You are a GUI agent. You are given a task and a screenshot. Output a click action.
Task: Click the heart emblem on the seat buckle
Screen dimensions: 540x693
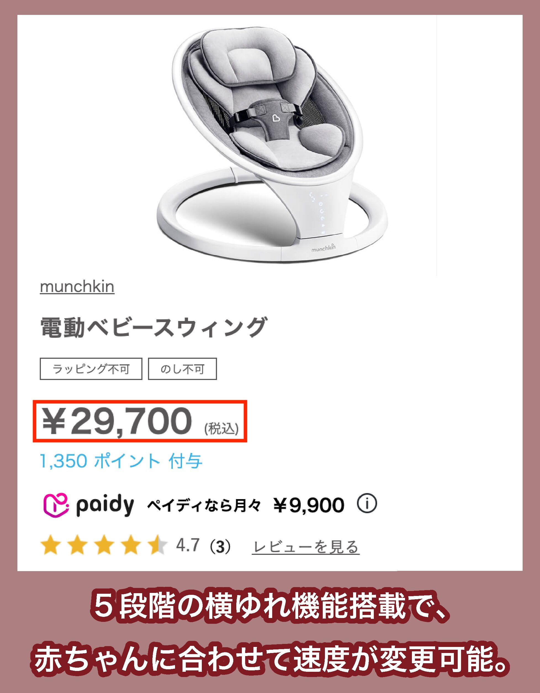276,118
